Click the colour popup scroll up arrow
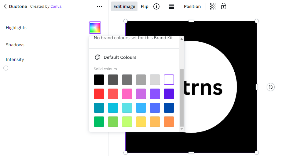 tap(182, 39)
